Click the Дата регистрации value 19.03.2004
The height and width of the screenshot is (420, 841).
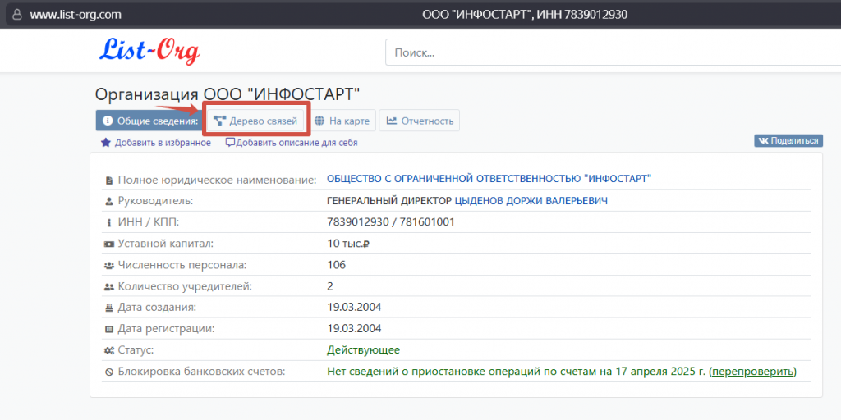click(354, 328)
